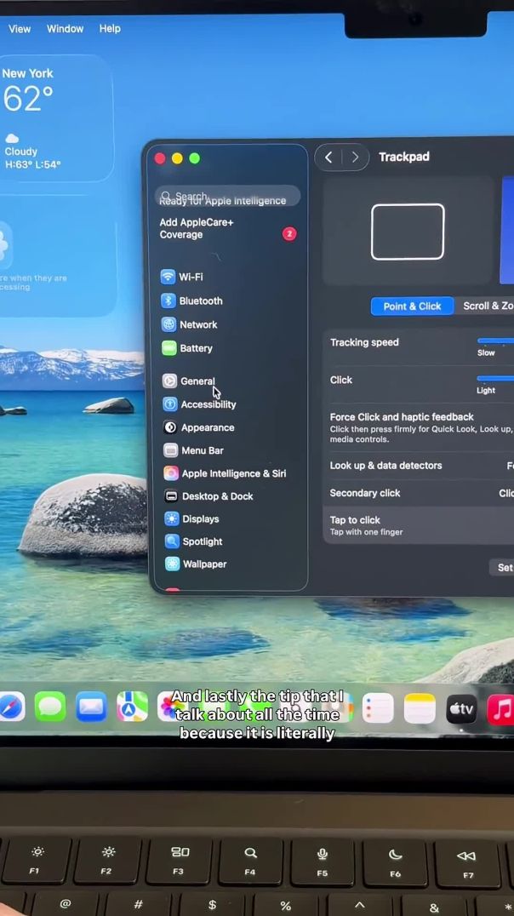
Task: Select Displays in the sidebar
Action: (x=200, y=519)
